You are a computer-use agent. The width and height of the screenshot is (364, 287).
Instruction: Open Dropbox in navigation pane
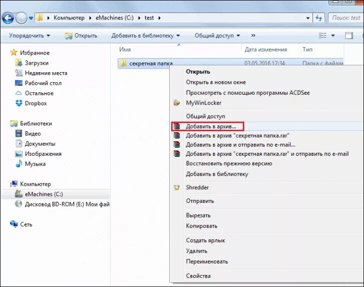pos(31,103)
